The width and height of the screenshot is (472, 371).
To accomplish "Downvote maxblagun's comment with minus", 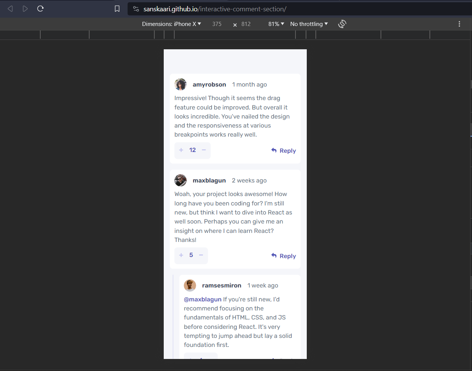I will tap(201, 255).
